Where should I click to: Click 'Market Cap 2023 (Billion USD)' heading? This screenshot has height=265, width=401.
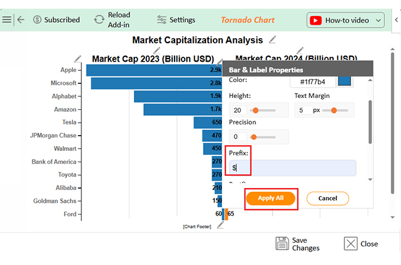click(x=153, y=59)
